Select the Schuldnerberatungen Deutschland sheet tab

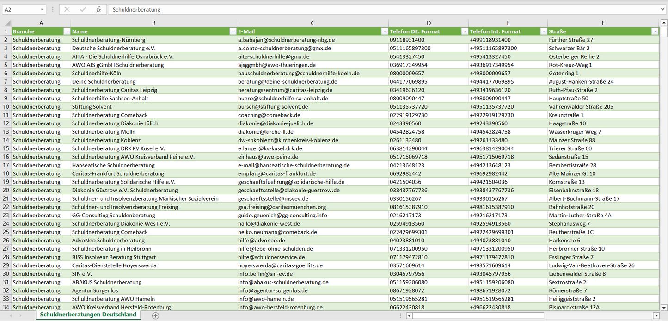(88, 315)
